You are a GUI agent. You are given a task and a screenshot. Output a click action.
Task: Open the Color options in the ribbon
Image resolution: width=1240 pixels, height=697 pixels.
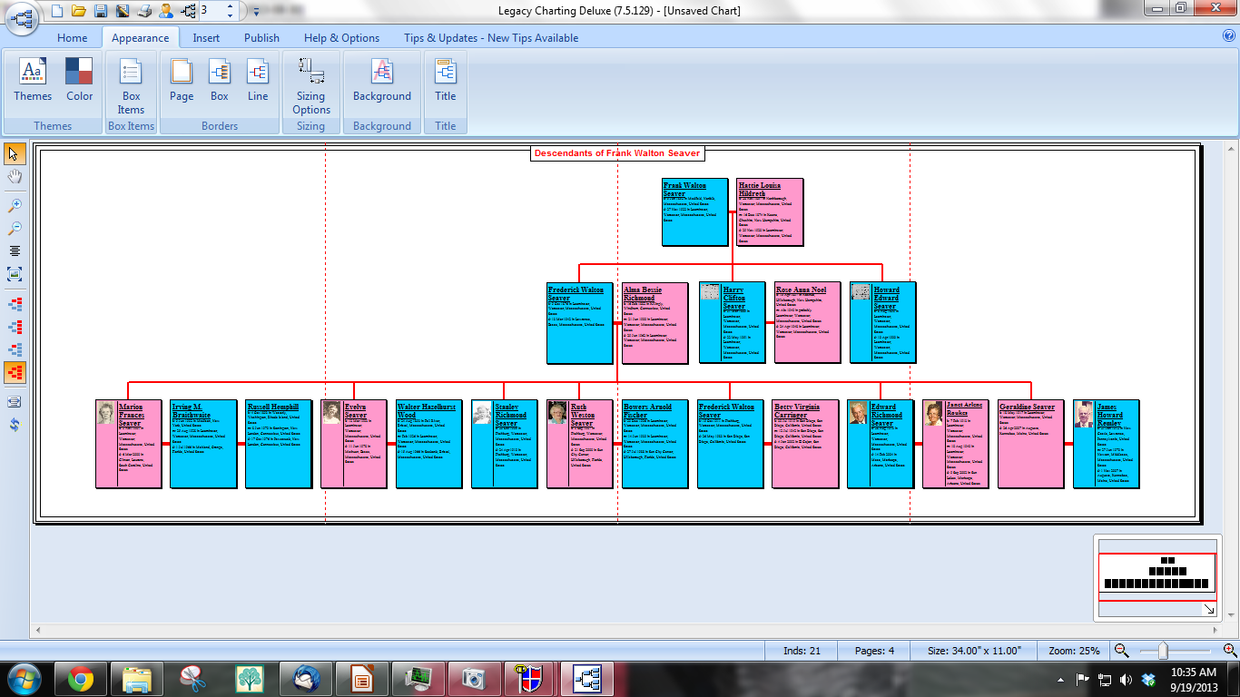(x=79, y=82)
